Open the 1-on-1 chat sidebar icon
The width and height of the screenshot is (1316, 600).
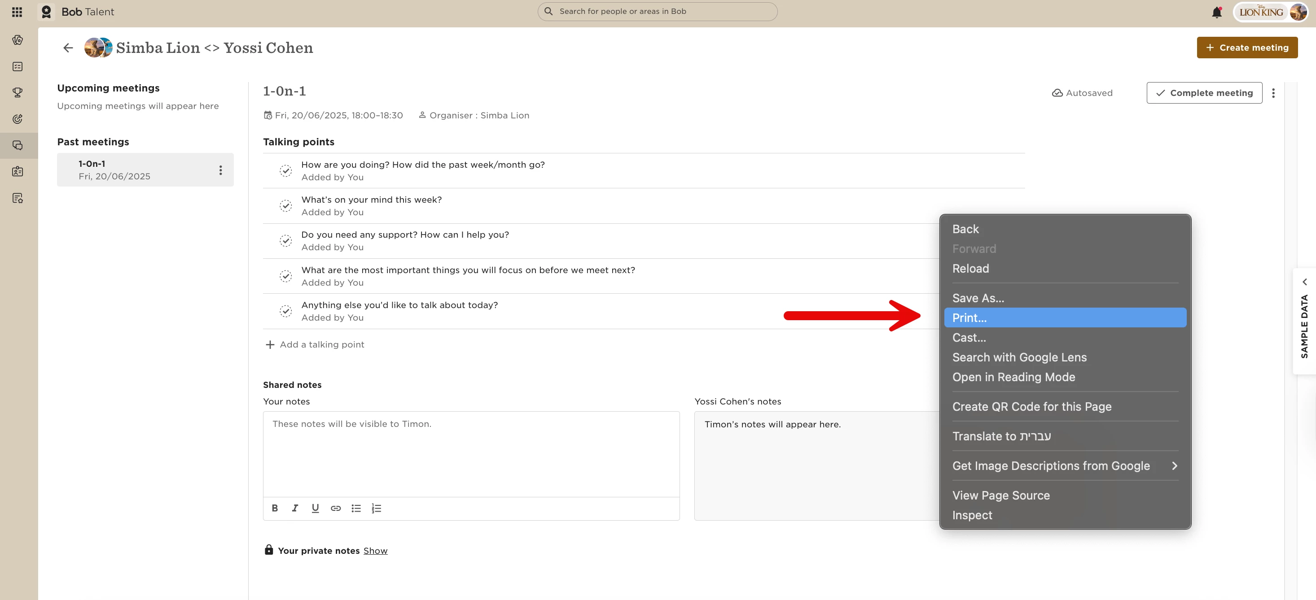[x=18, y=145]
